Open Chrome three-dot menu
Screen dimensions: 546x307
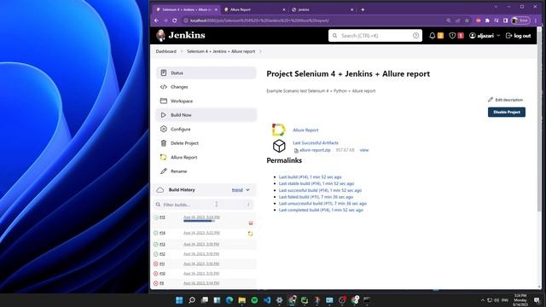536,20
